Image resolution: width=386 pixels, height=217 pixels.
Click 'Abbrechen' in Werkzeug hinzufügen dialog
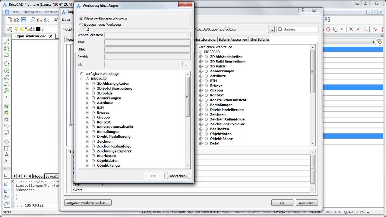coord(178,176)
